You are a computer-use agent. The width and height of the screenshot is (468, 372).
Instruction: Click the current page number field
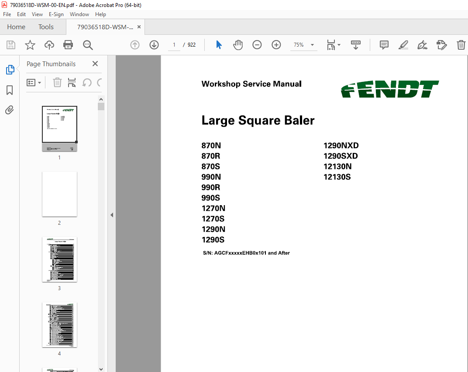pyautogui.click(x=174, y=45)
